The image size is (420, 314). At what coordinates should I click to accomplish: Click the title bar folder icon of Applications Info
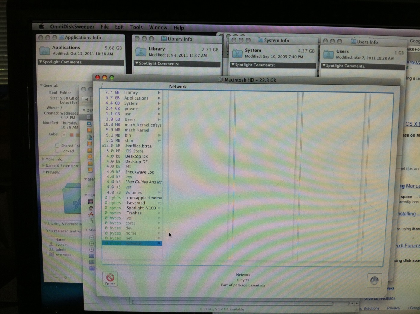pos(62,37)
